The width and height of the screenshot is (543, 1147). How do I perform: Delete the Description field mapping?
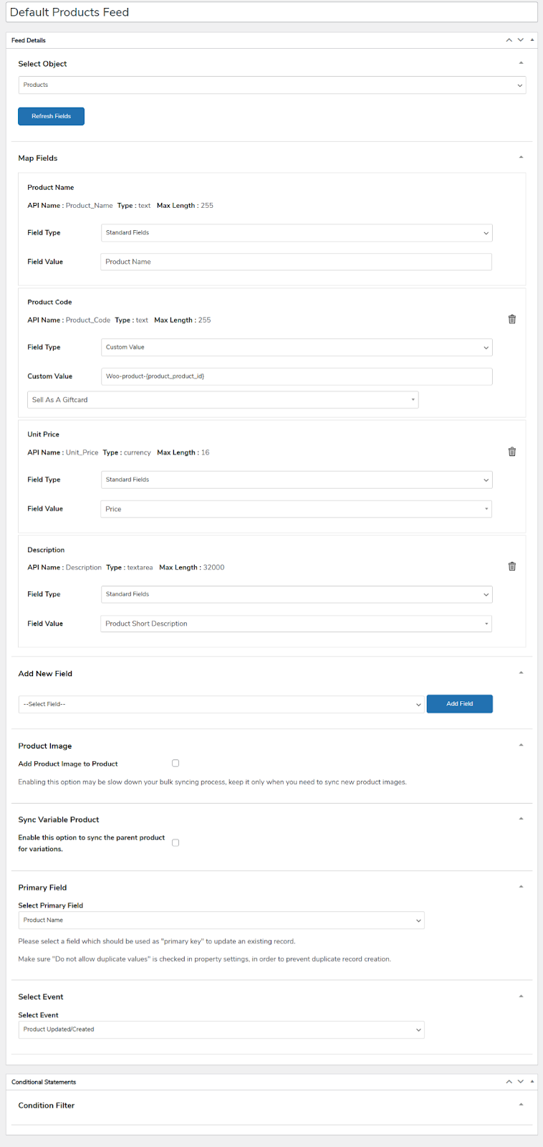(511, 566)
